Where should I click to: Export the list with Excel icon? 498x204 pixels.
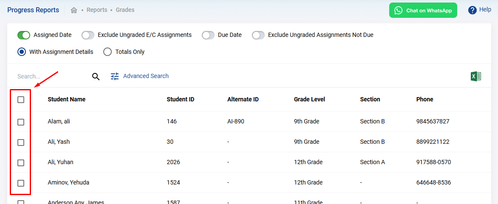coord(476,76)
